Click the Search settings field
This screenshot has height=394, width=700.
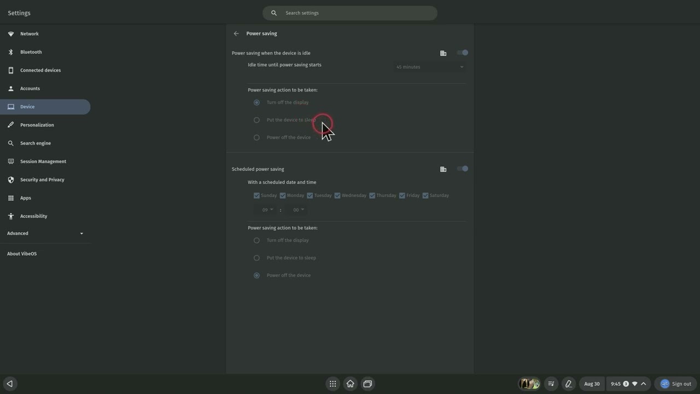pos(350,13)
